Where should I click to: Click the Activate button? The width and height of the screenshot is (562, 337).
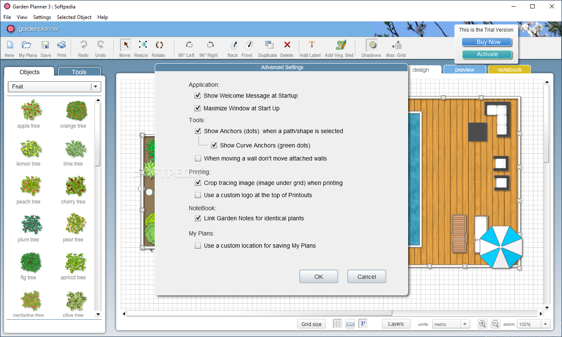point(487,54)
